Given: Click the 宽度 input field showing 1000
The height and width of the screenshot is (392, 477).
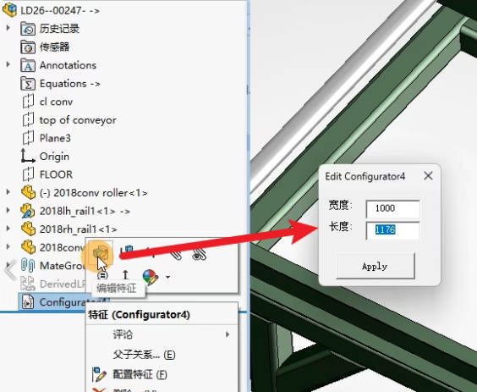Looking at the screenshot, I should point(392,208).
